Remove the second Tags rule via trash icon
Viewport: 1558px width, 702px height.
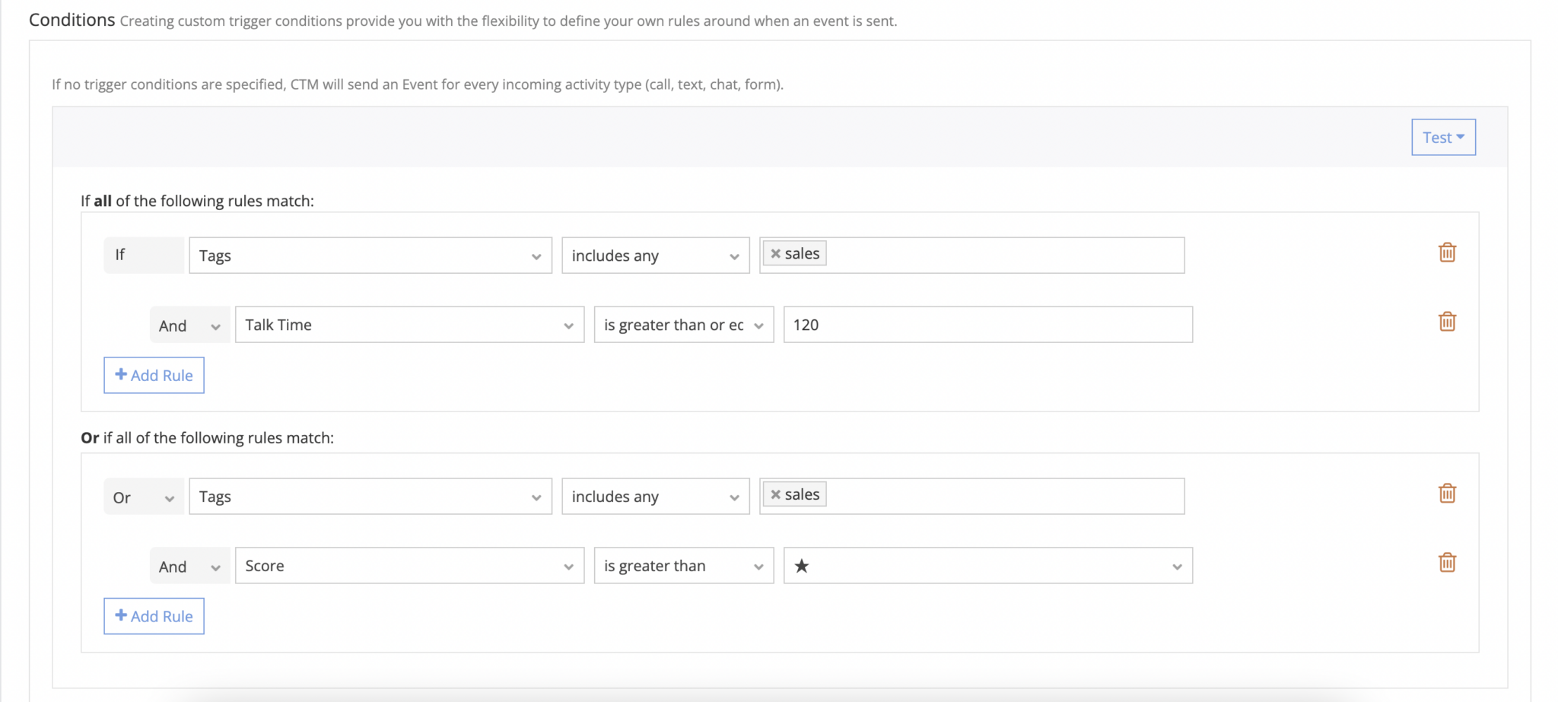[x=1448, y=493]
